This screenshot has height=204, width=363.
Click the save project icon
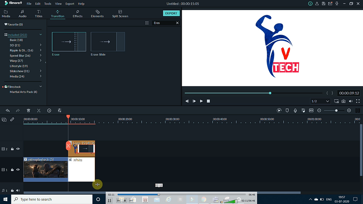323,4
